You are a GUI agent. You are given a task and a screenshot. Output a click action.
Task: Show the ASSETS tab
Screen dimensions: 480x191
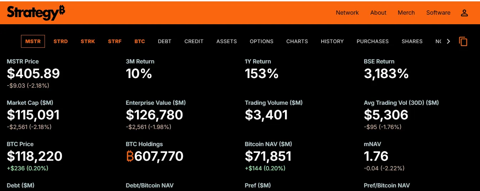[226, 41]
